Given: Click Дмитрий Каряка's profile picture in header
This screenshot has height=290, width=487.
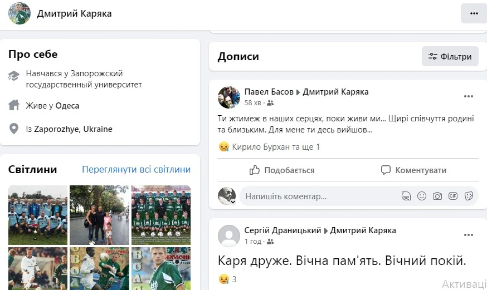Looking at the screenshot, I should tap(20, 14).
